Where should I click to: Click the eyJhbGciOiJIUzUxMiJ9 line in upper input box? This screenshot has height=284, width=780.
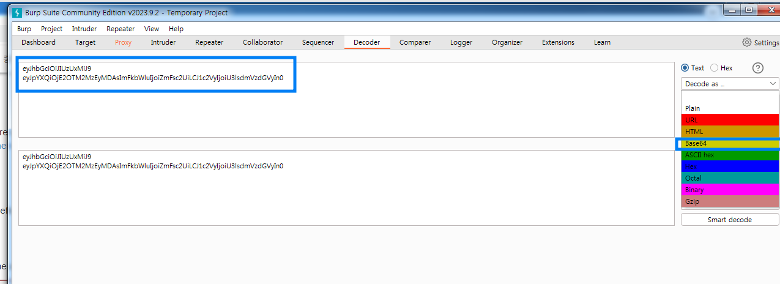[x=56, y=69]
